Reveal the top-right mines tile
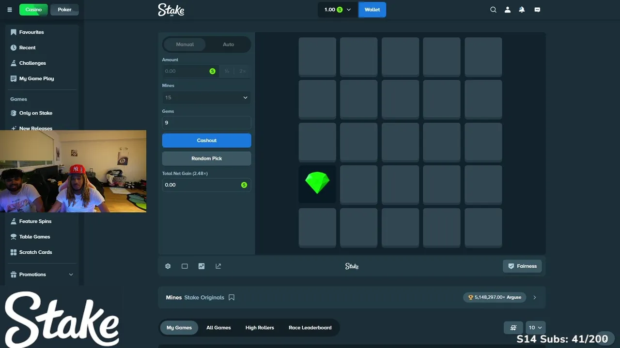The width and height of the screenshot is (620, 348). (483, 57)
